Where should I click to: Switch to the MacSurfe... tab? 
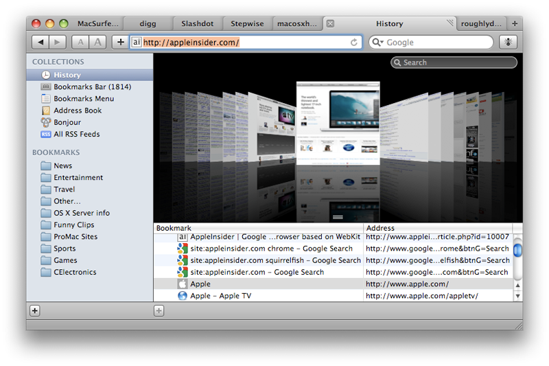point(98,23)
